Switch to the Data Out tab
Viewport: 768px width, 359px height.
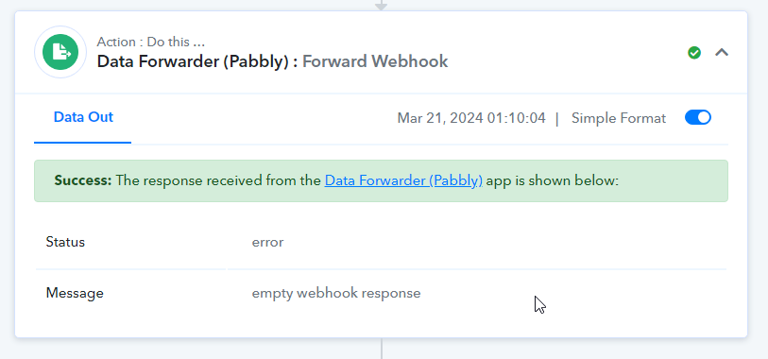pyautogui.click(x=83, y=117)
